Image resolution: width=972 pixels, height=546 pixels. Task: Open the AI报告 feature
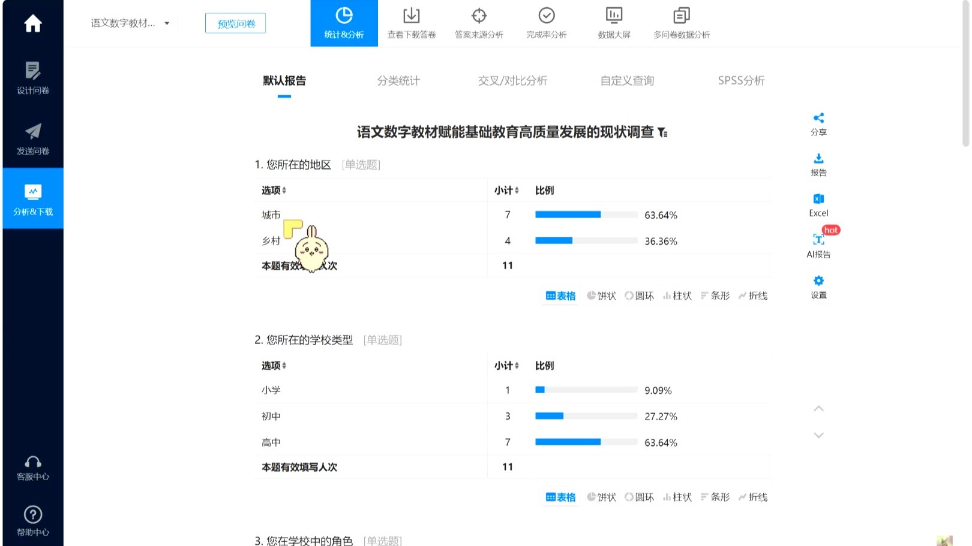818,244
